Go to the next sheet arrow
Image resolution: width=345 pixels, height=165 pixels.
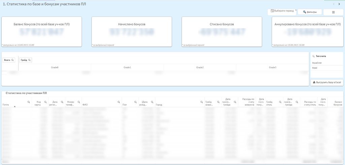click(339, 4)
